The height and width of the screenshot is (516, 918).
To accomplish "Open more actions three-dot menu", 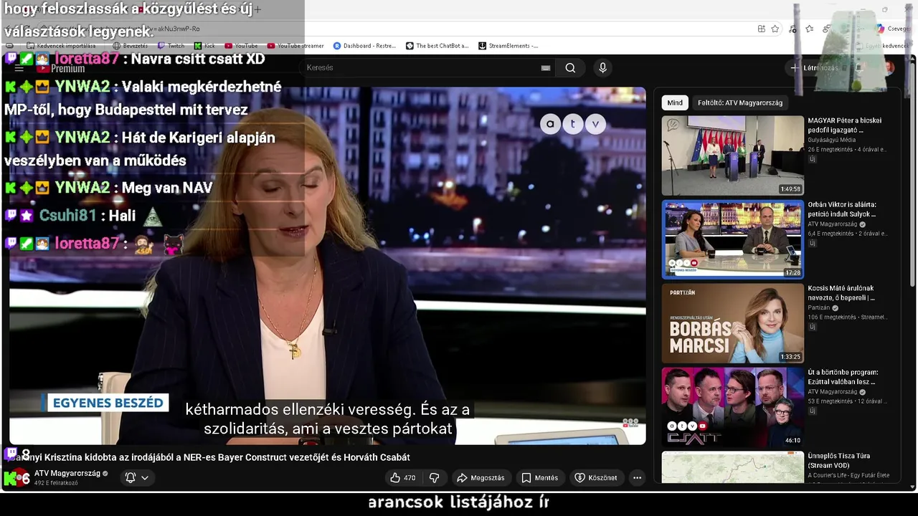I will point(637,477).
